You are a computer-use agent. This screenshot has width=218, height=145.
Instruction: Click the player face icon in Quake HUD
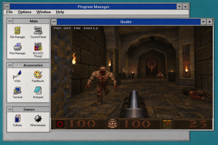(x=112, y=124)
